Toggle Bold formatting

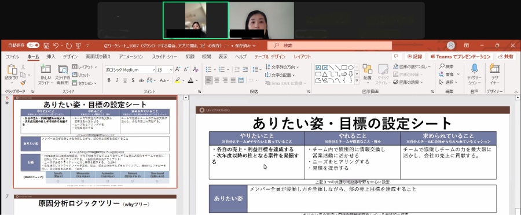point(109,80)
